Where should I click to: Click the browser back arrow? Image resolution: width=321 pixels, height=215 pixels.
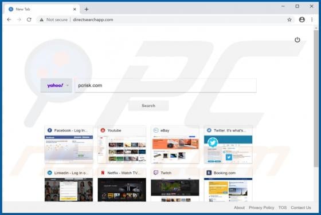coord(9,19)
